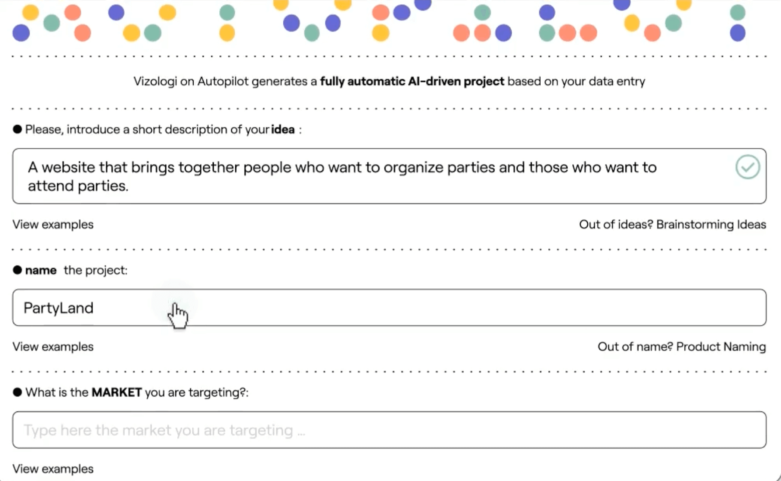The width and height of the screenshot is (781, 481).
Task: Click the bullet next to name label
Action: (18, 270)
